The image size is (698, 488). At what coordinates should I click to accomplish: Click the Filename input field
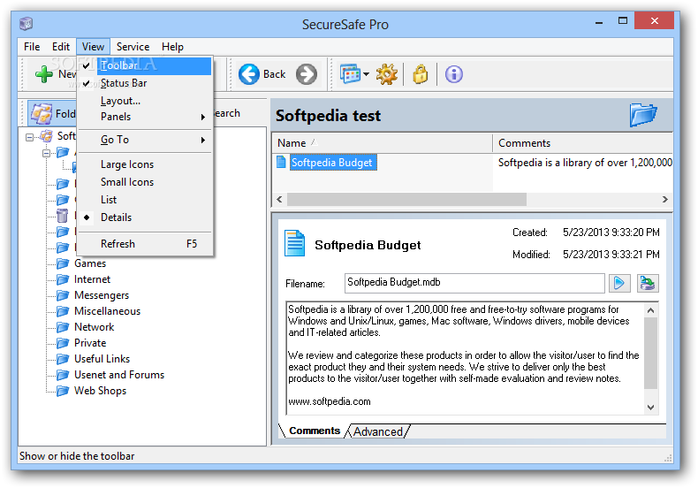click(x=474, y=283)
